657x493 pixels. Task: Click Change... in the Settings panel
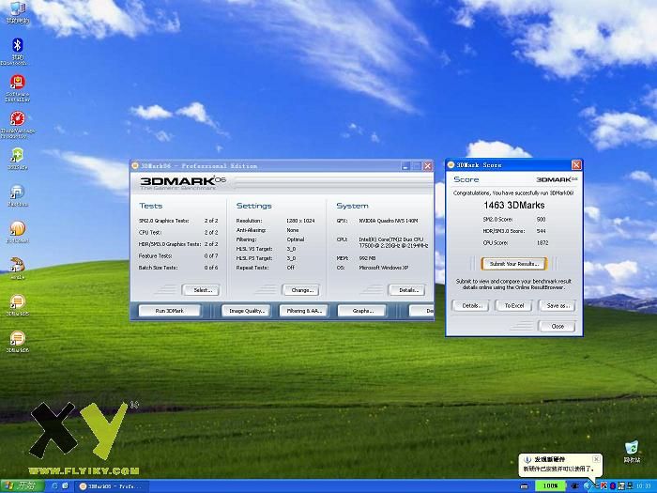[x=301, y=290]
